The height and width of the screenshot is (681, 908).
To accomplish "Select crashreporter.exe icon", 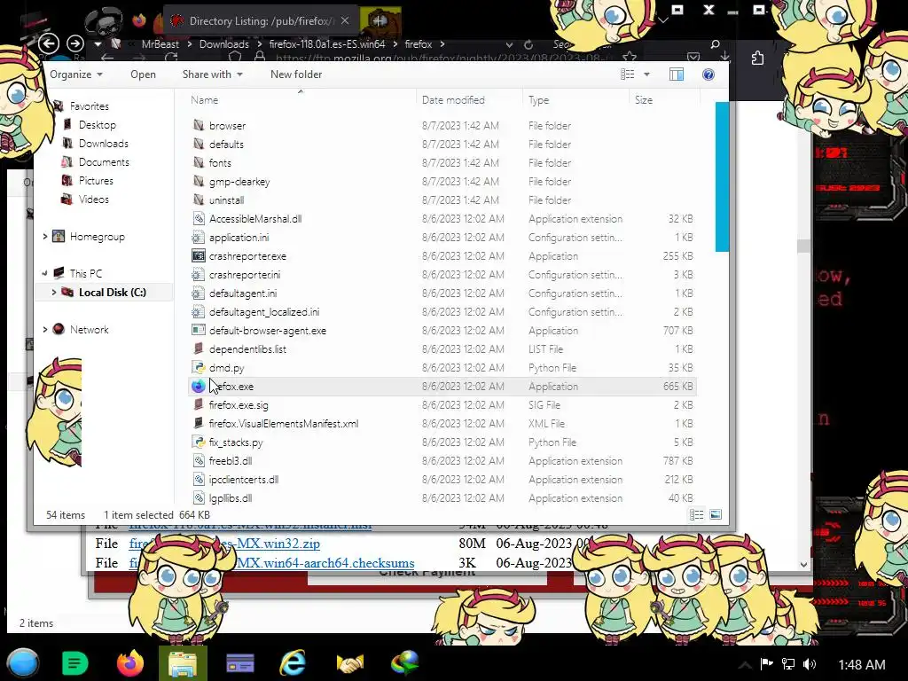I will click(199, 255).
